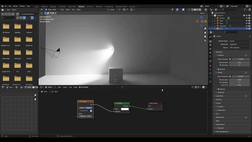Open the Output properties tab icon
Image resolution: width=252 pixels, height=142 pixels.
210,45
